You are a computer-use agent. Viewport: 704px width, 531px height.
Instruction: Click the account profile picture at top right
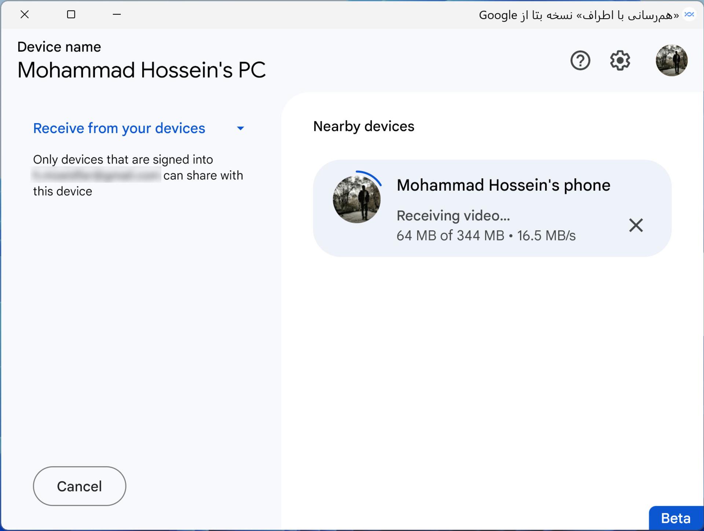(x=671, y=60)
